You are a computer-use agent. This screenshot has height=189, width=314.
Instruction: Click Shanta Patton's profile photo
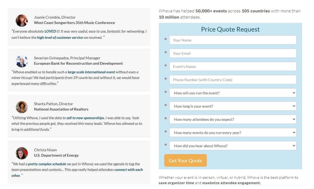[22, 107]
